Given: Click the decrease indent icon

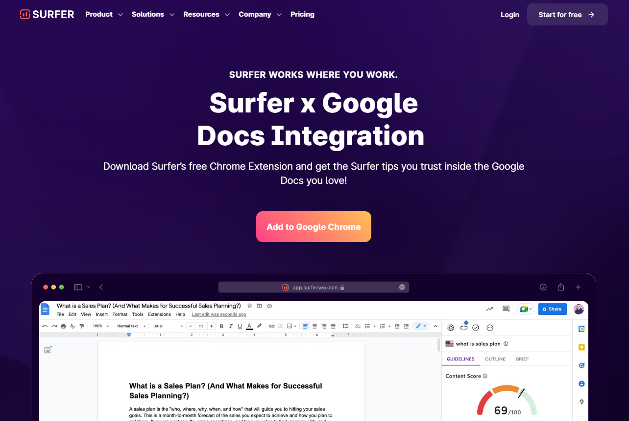Looking at the screenshot, I should click(x=397, y=326).
